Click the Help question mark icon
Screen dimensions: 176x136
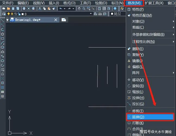(115, 8)
